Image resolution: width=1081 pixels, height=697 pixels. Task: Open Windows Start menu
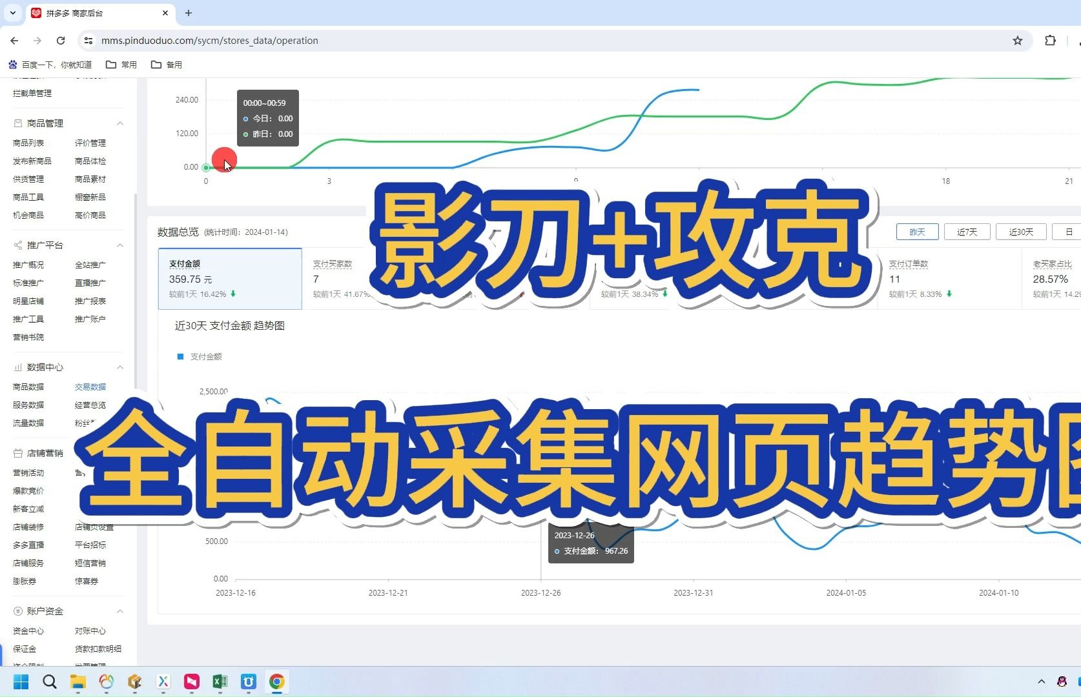tap(21, 682)
